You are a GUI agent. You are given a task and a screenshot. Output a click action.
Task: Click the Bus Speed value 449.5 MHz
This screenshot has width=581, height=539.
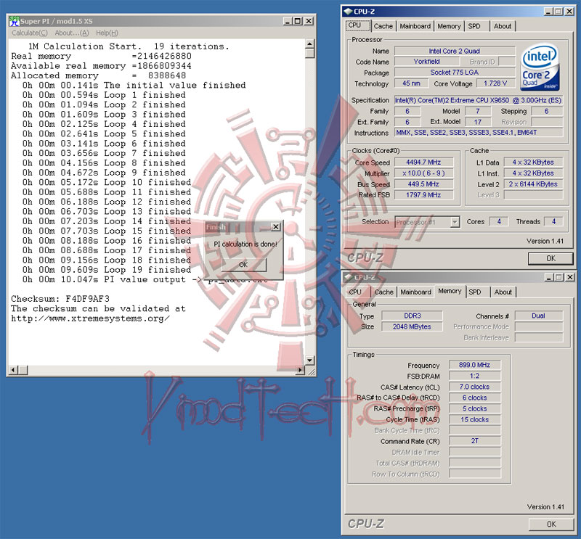coord(423,184)
